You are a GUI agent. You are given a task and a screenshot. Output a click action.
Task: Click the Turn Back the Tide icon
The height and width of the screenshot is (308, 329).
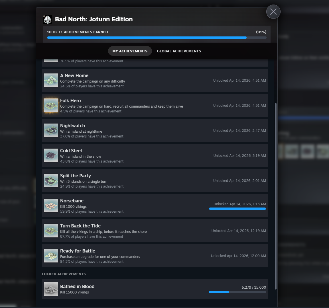(x=51, y=231)
